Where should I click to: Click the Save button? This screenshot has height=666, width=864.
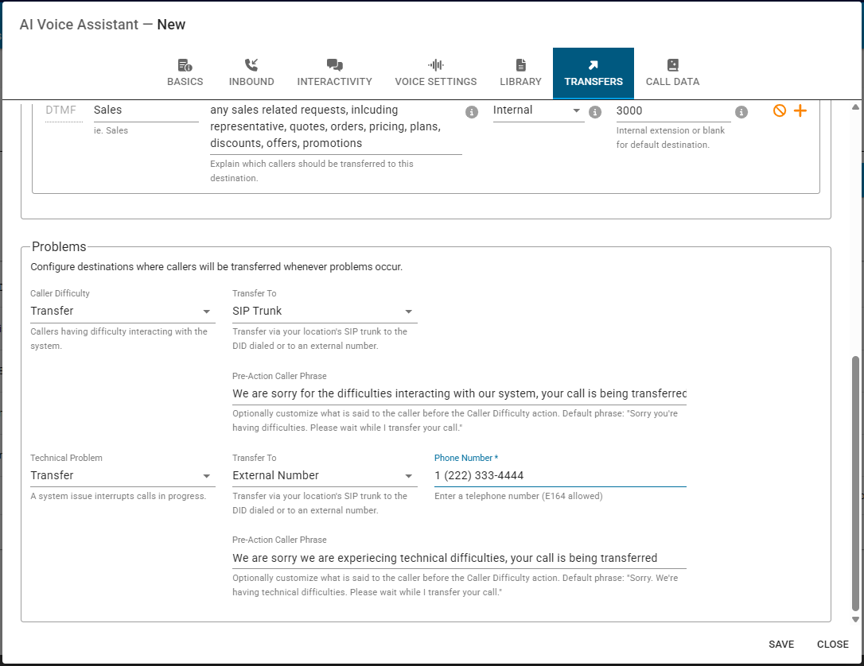[x=781, y=644]
